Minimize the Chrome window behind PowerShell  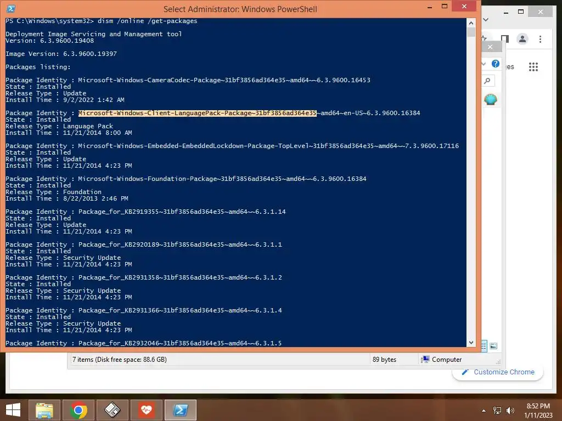coord(505,12)
